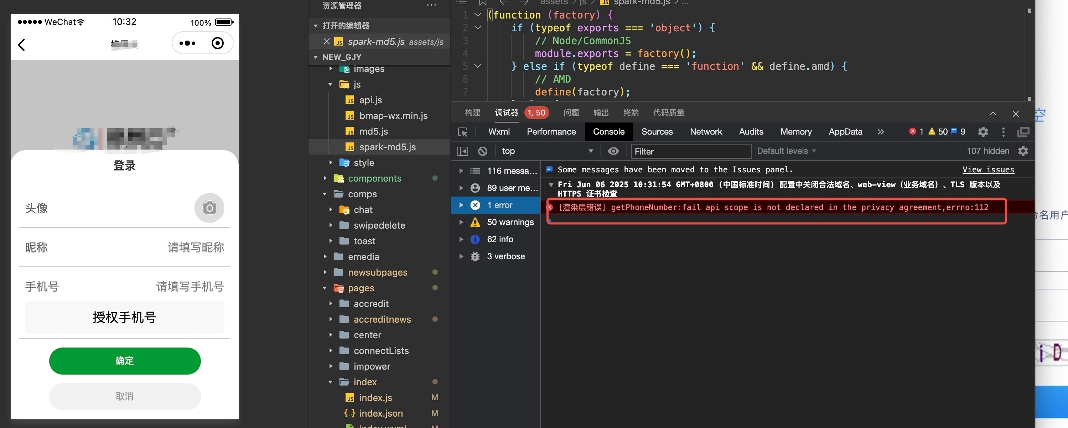The height and width of the screenshot is (428, 1068).
Task: Expand the 50 warnings group
Action: pyautogui.click(x=461, y=222)
